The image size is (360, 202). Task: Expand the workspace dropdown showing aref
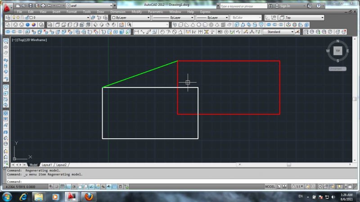coord(89,6)
